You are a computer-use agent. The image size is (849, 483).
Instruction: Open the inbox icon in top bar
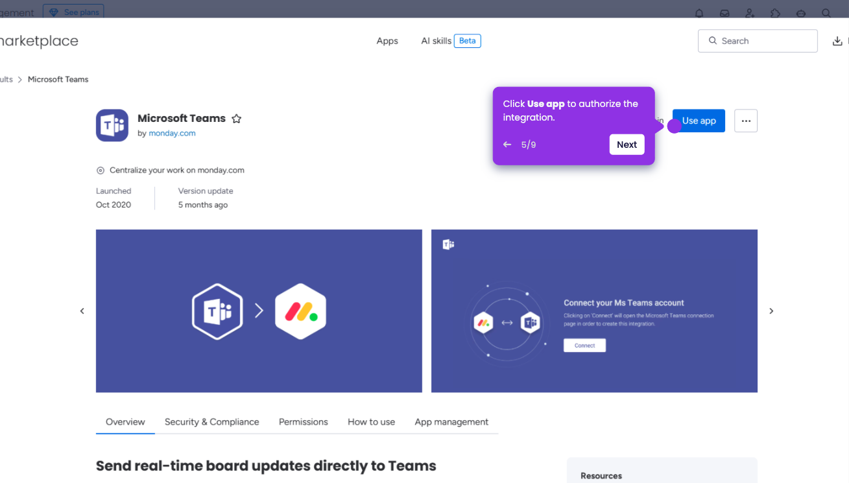724,13
